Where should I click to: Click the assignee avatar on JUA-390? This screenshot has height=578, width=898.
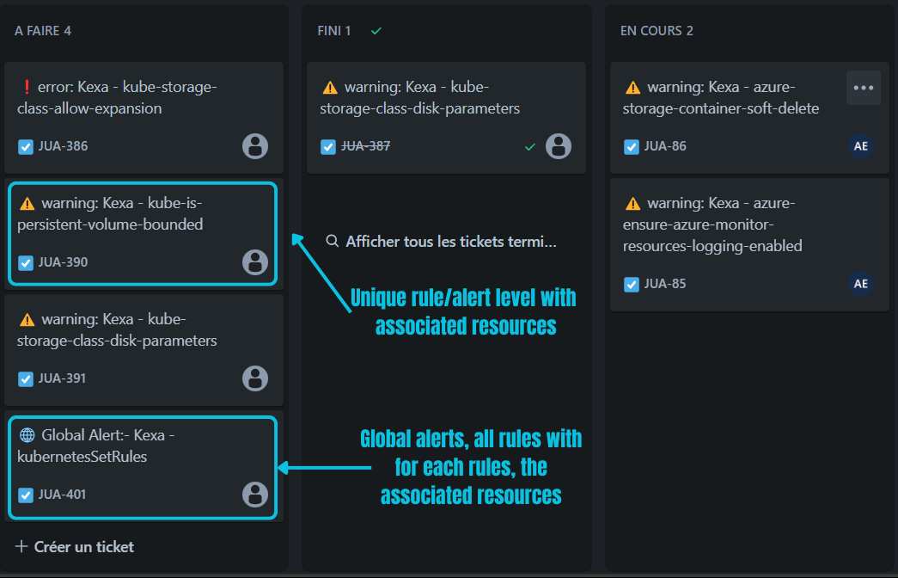[255, 262]
